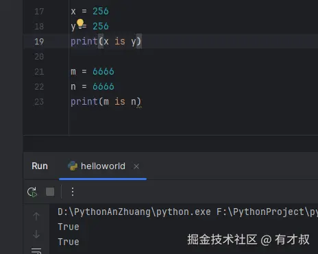Click the value 256 on line 18
Viewport: 318px width, 254px height.
[x=101, y=26]
